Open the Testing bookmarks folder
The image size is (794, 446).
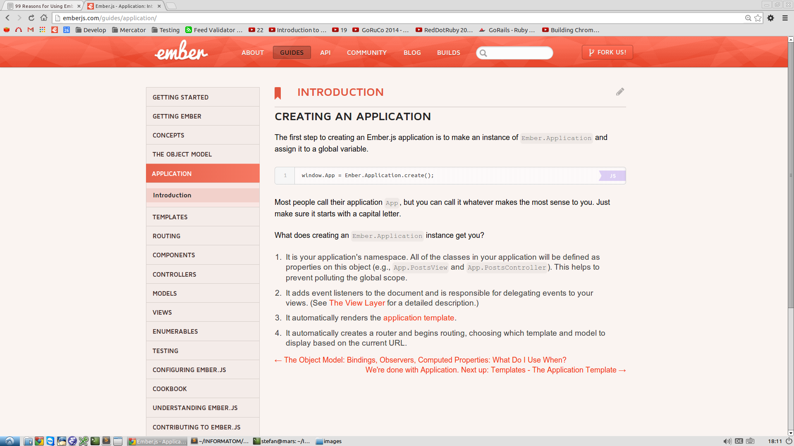(165, 30)
